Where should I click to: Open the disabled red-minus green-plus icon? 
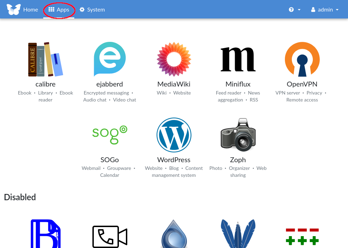(x=302, y=236)
